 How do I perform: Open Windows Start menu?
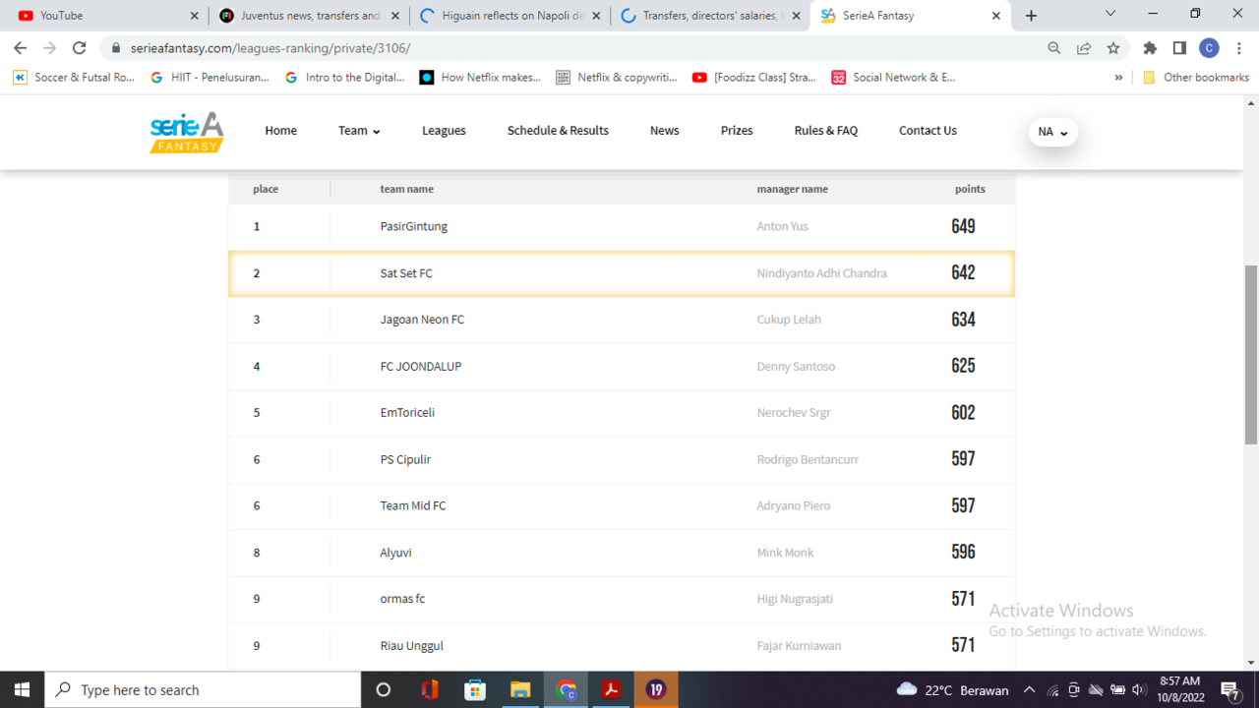tap(22, 689)
